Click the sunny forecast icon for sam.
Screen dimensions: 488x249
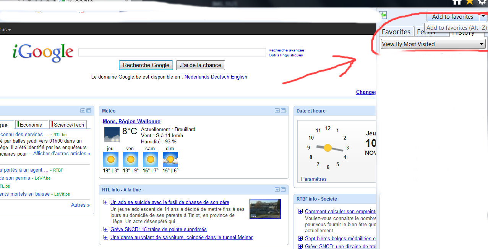click(151, 159)
